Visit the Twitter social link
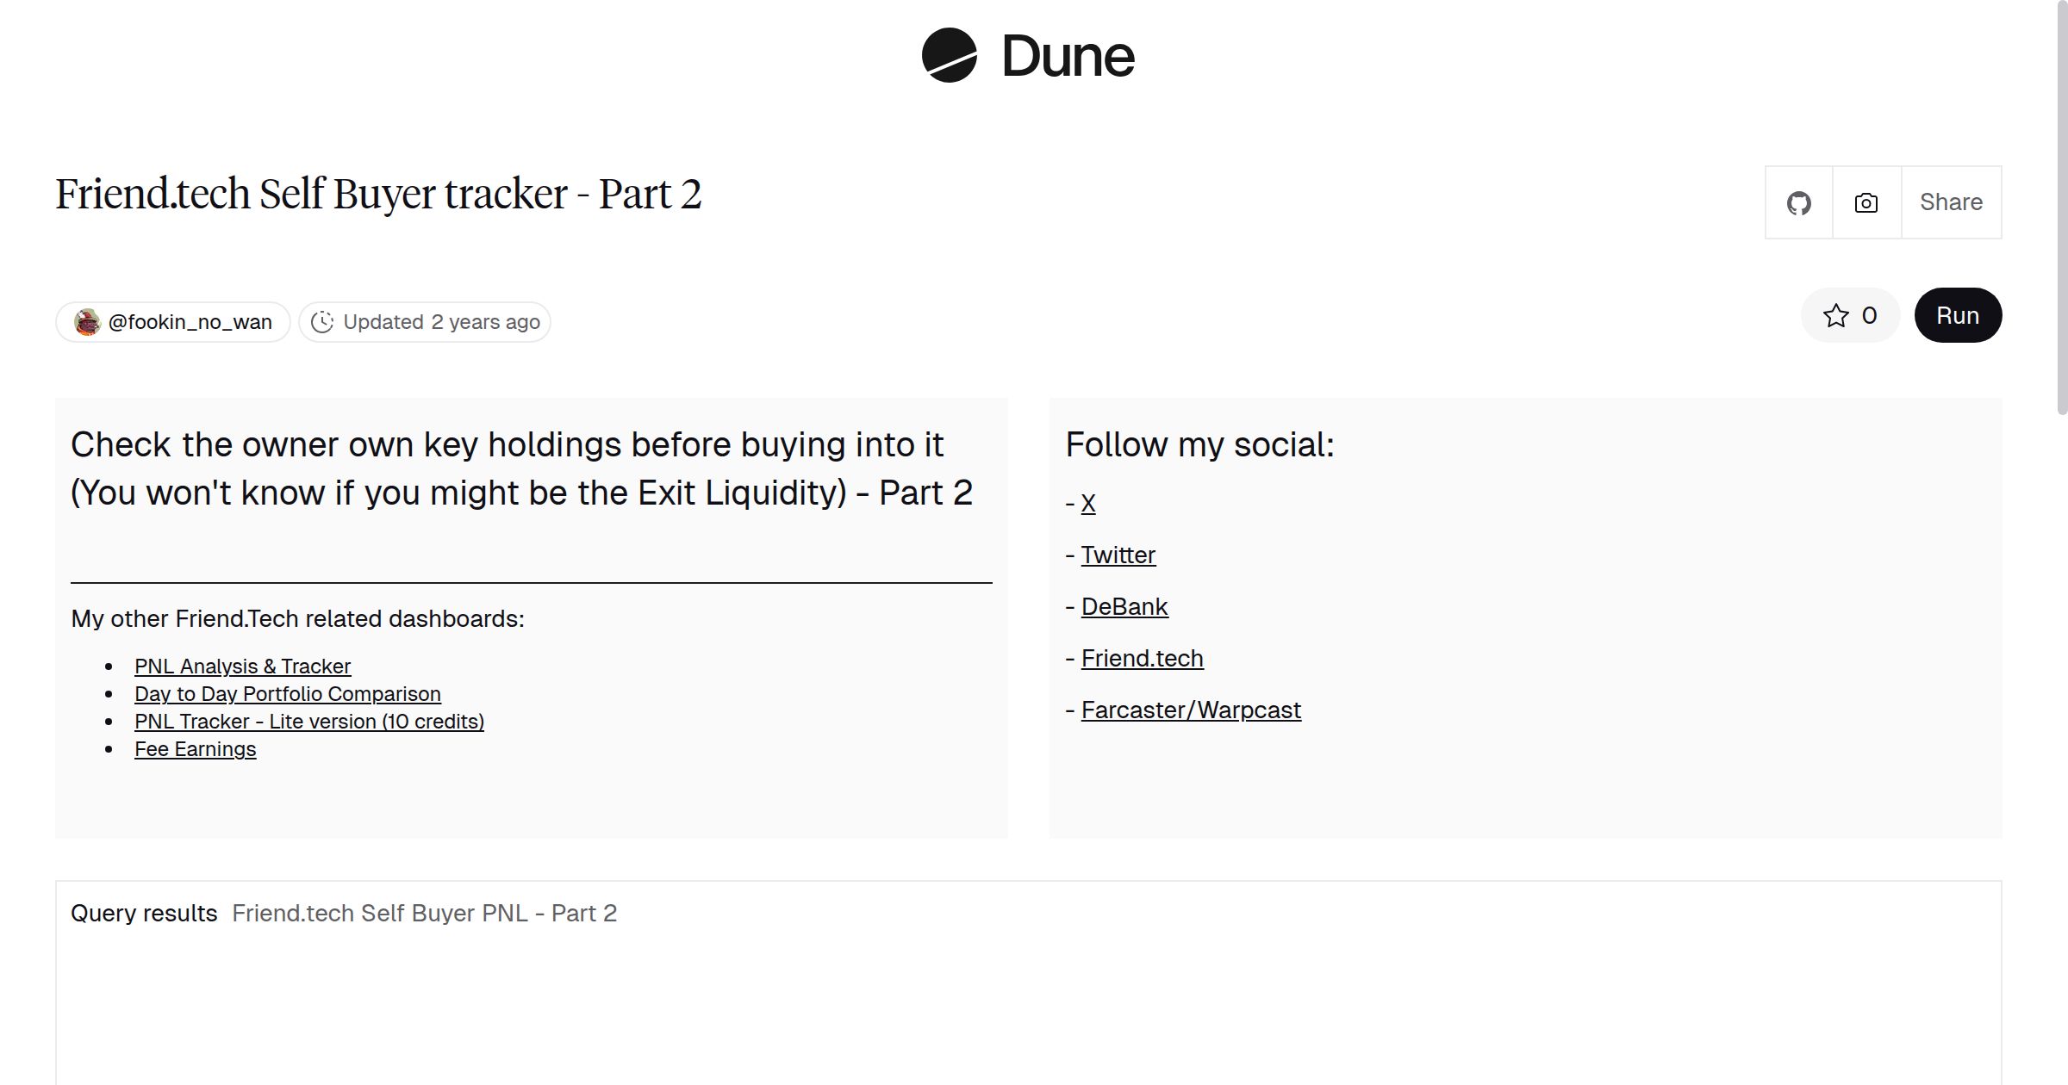2068x1085 pixels. (1118, 555)
